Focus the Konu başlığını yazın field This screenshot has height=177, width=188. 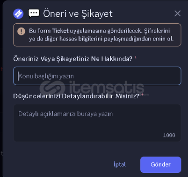[97, 76]
